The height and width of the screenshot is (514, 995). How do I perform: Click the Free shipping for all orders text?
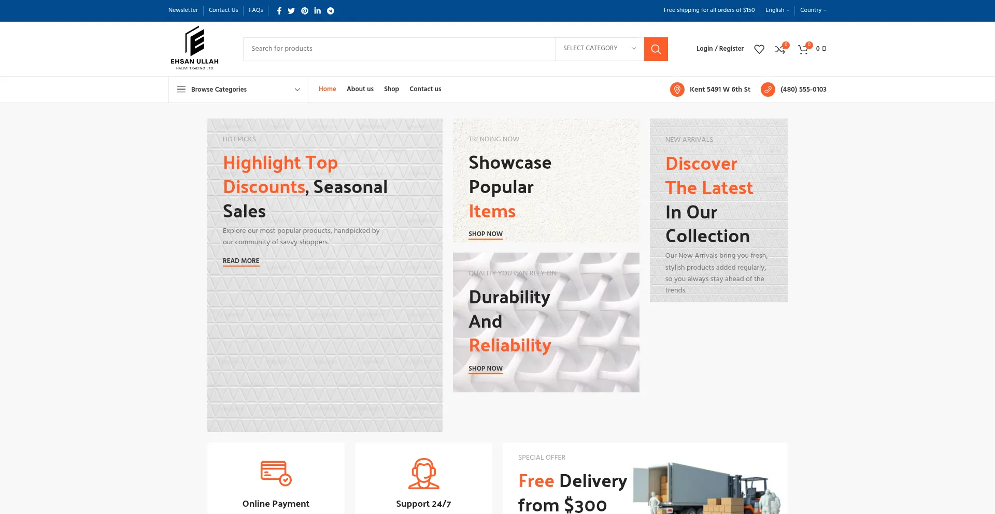709,10
